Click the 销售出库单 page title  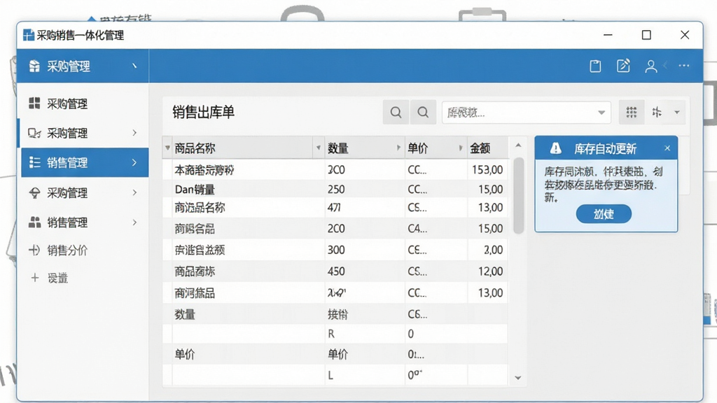(204, 112)
